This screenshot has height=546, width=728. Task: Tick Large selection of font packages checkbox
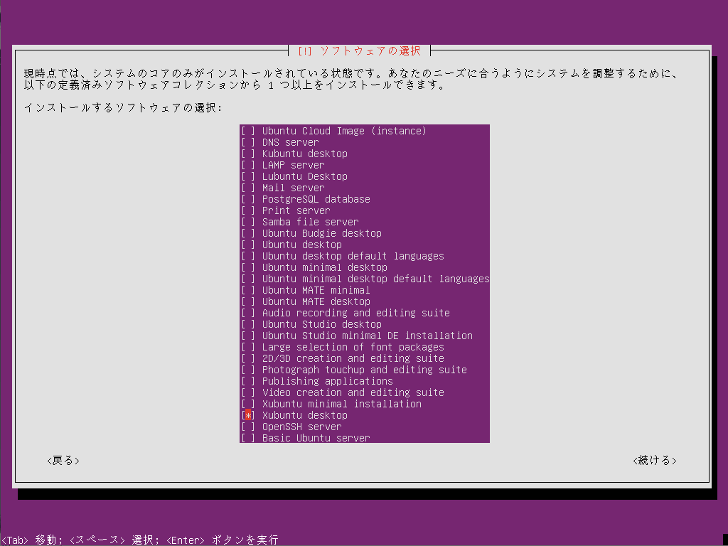248,347
